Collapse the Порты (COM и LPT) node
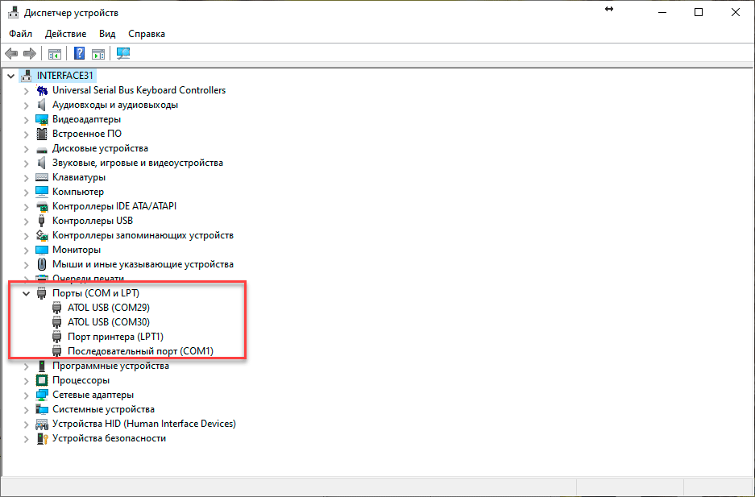This screenshot has width=755, height=497. [x=27, y=293]
